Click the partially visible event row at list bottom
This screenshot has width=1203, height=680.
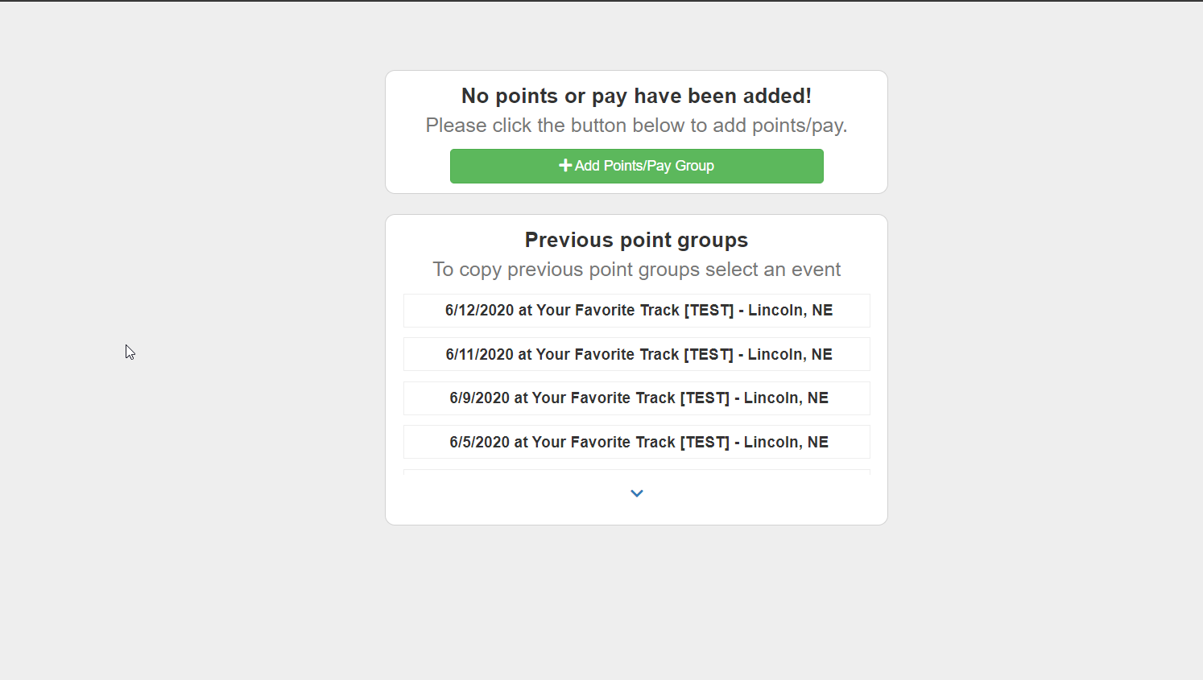636,472
